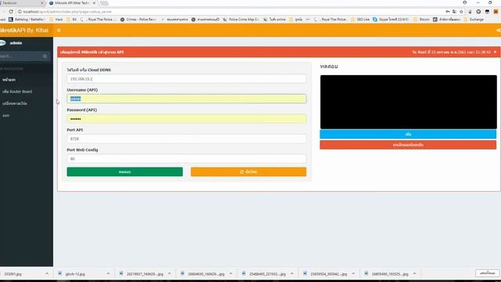
Task: Open the Skype bookmark in bookmarks bar
Action: (x=391, y=20)
